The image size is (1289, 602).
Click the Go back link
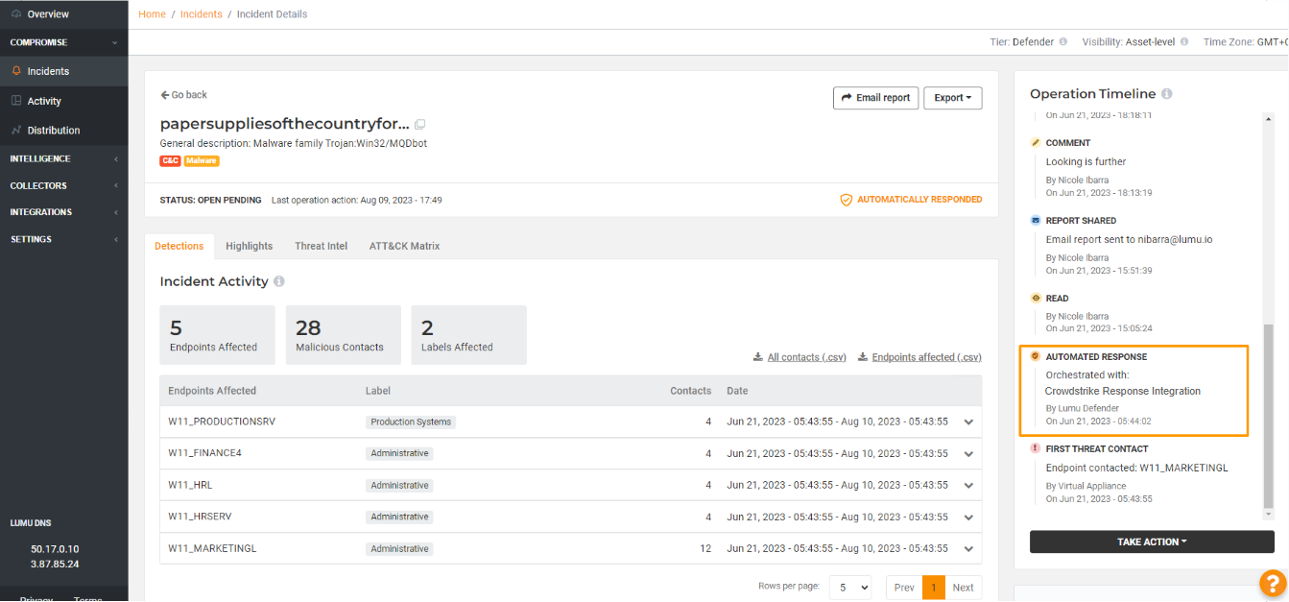pos(183,94)
